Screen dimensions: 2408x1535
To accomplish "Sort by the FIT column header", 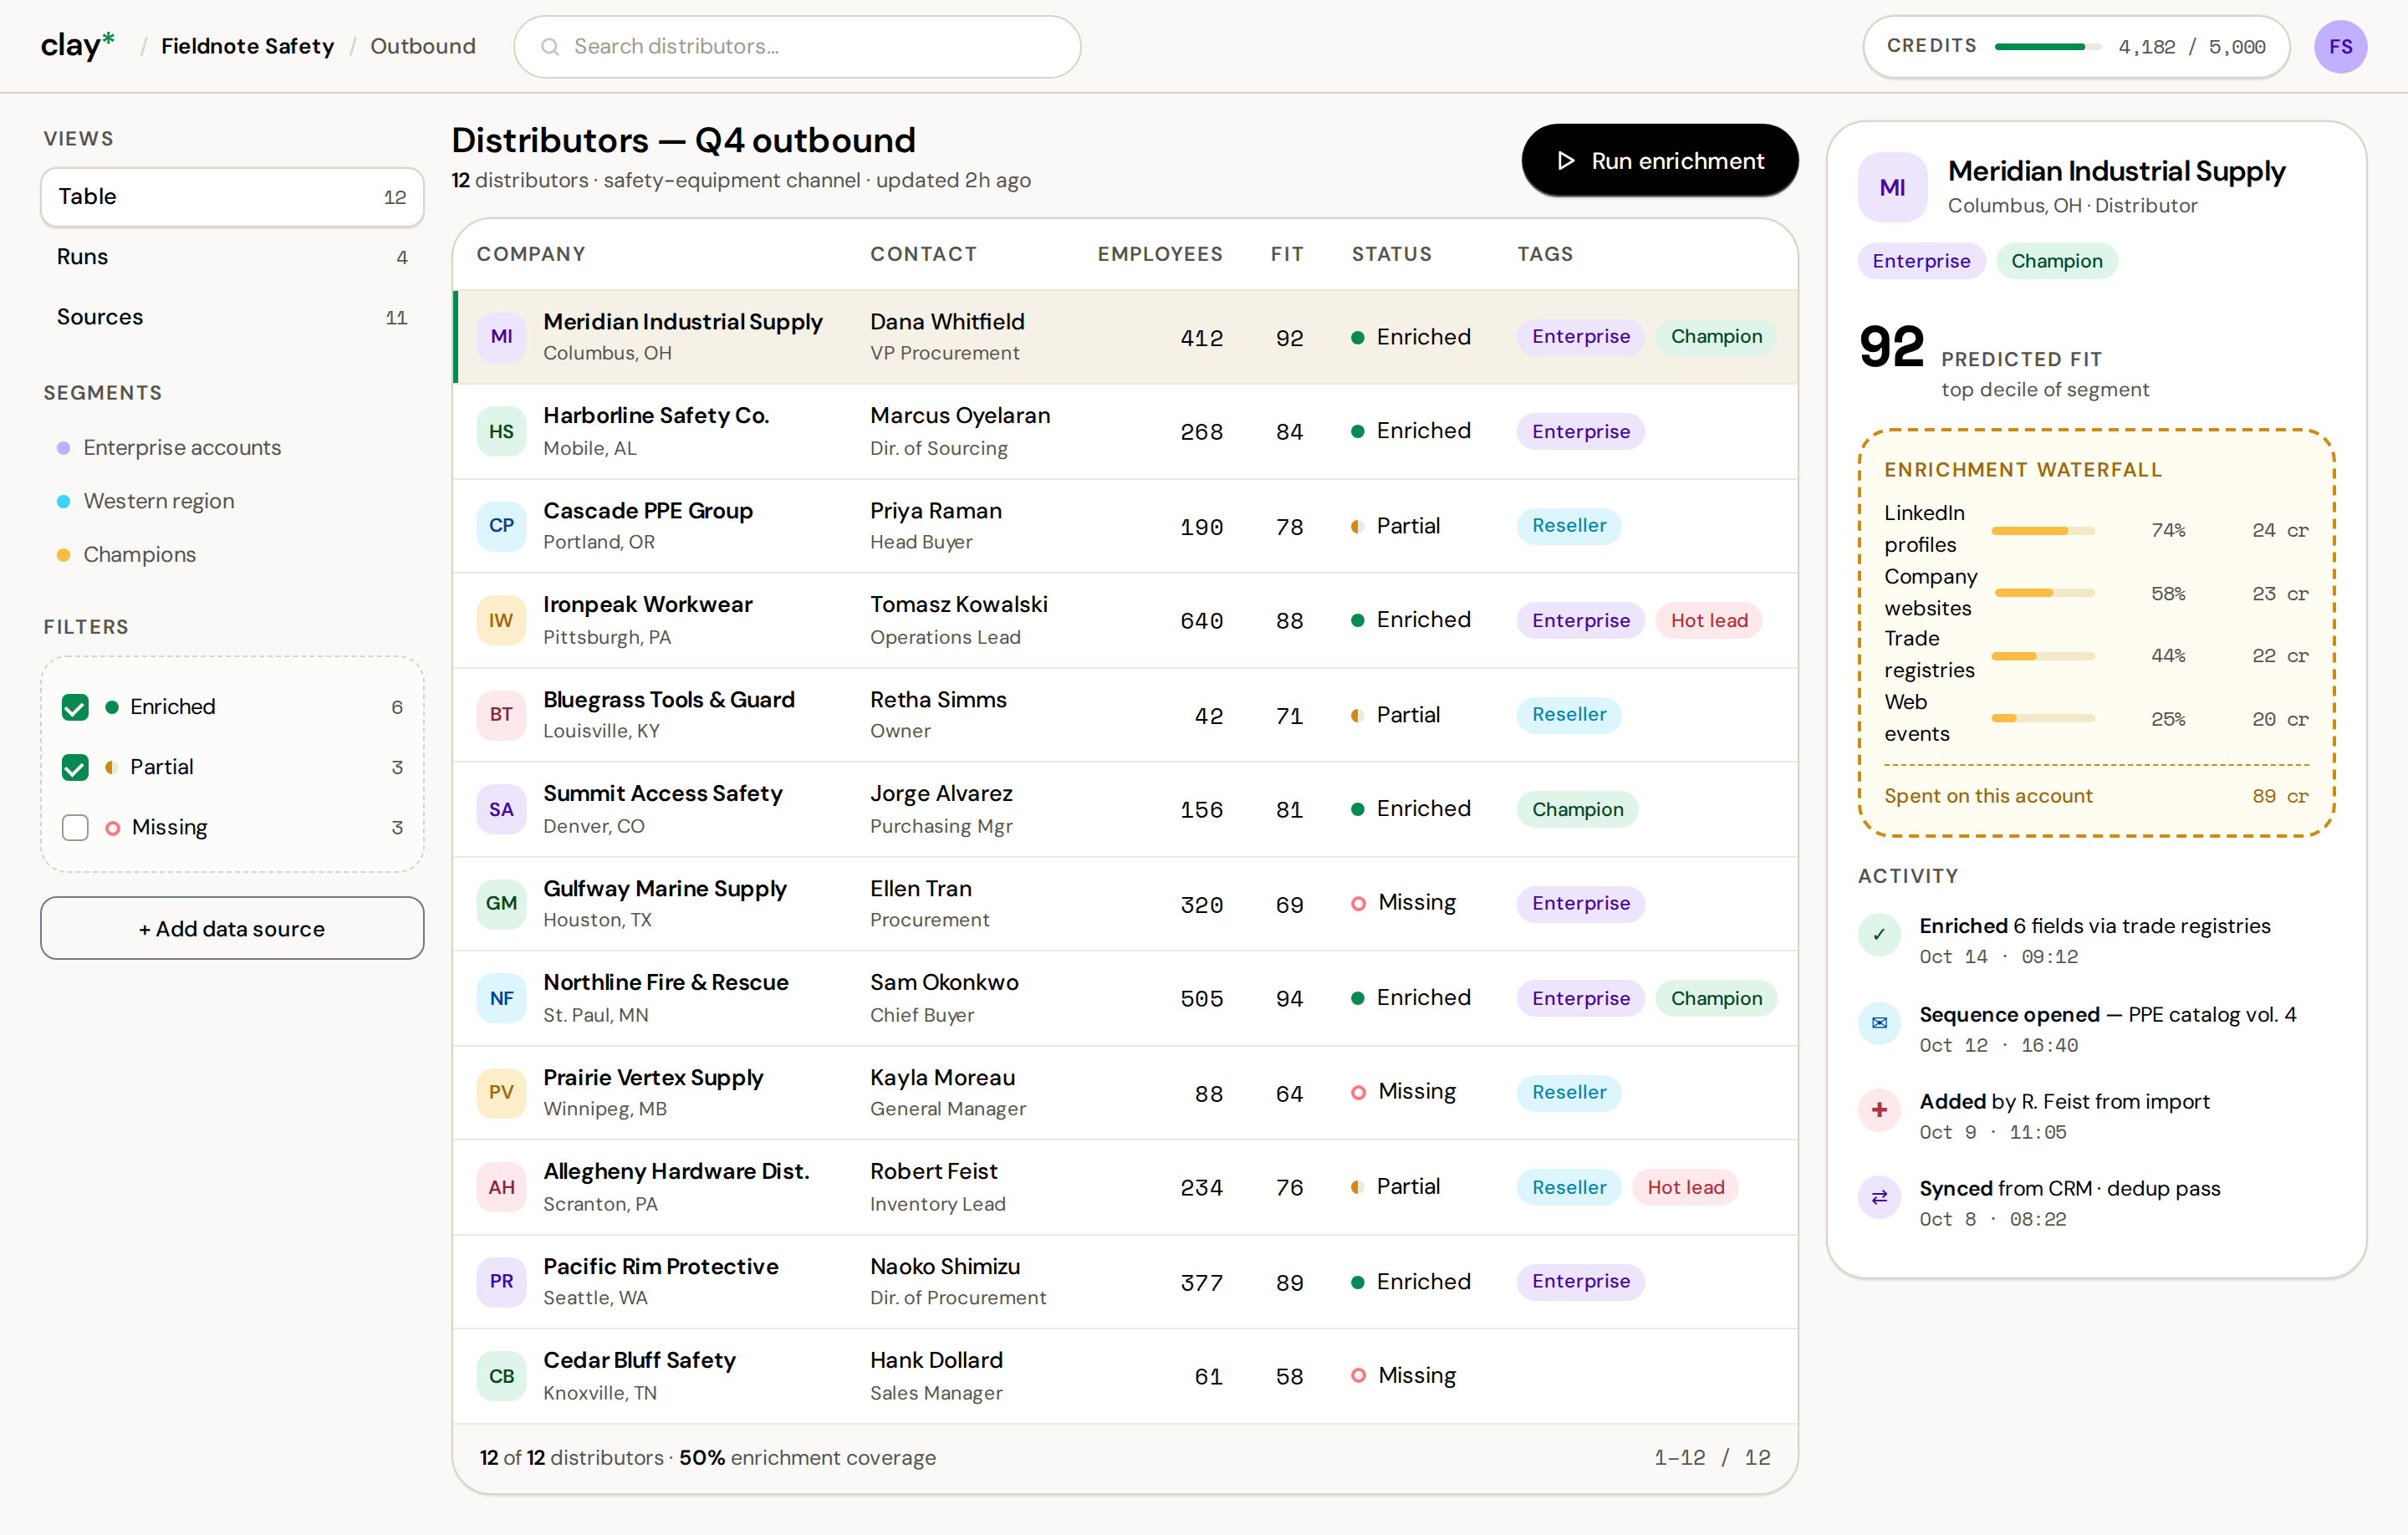I will [1287, 254].
